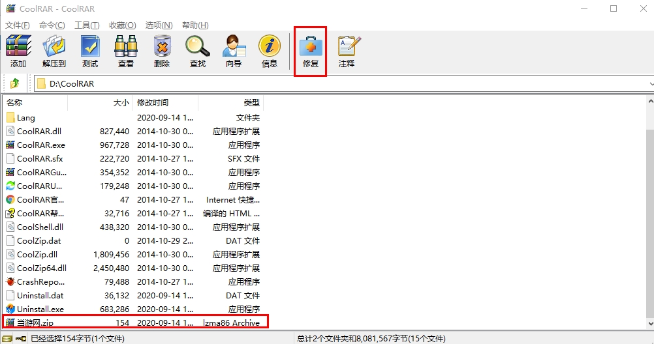
Task: Go up one folder level arrow
Action: click(14, 83)
